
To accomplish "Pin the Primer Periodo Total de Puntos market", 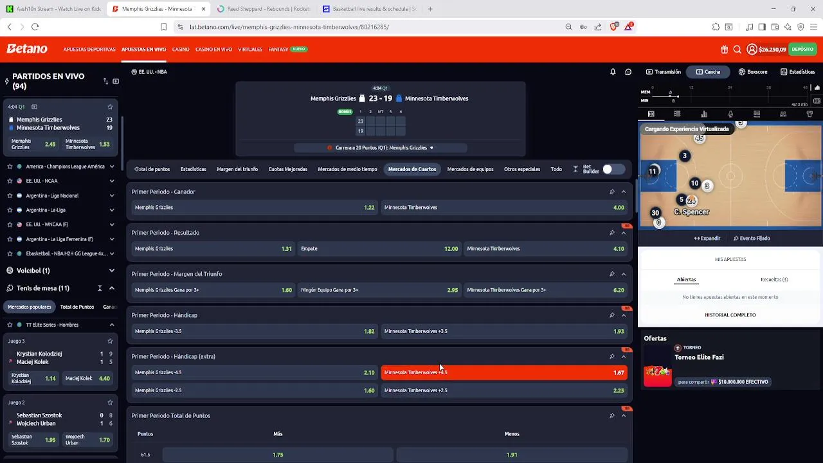I will (612, 415).
